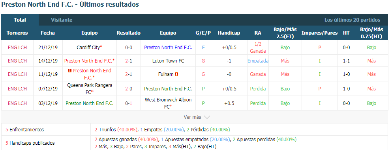This screenshot has height=151, width=390.
Task: Click the Ver más chevron arrow
Action: coord(207,117)
